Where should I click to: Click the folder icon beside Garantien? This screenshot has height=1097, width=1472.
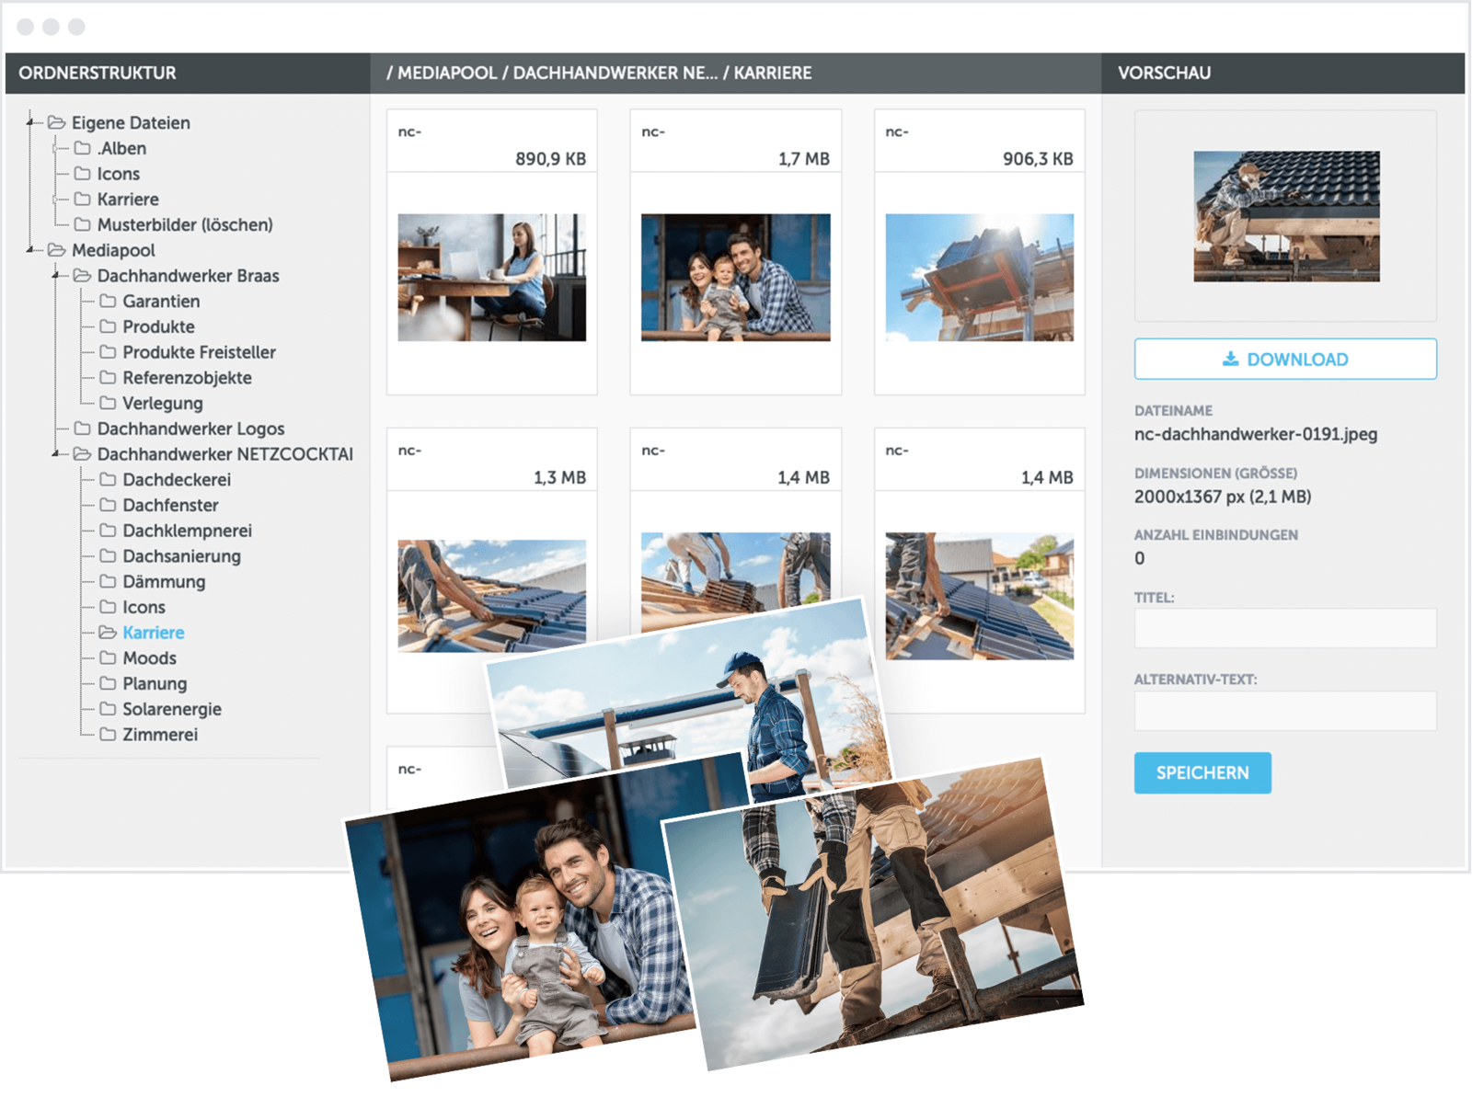point(108,301)
